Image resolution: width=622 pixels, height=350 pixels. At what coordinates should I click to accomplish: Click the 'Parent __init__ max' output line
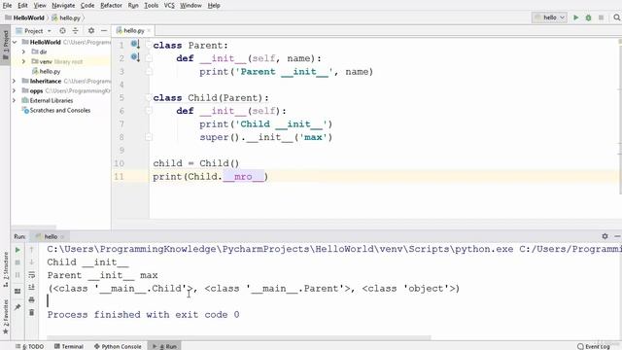102,275
